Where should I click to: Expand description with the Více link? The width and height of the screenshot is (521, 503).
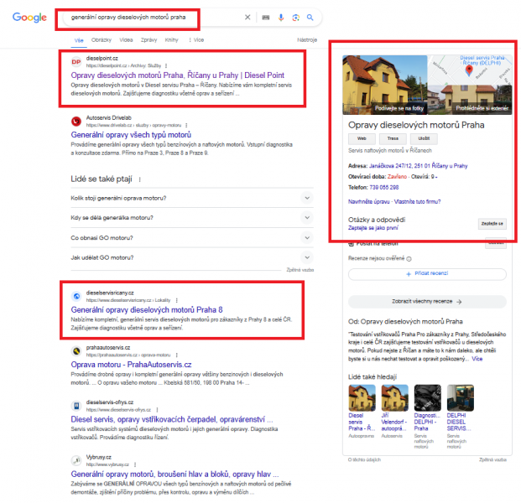click(x=477, y=359)
